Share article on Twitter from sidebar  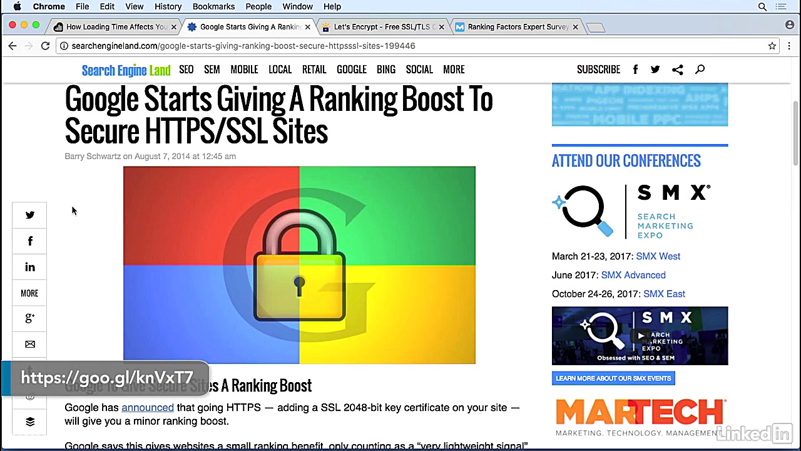pyautogui.click(x=29, y=215)
